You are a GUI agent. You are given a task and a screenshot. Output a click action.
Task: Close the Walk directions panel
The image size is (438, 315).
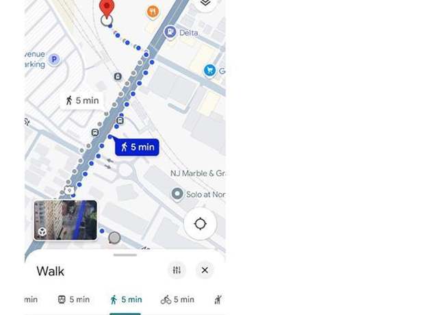click(x=205, y=270)
